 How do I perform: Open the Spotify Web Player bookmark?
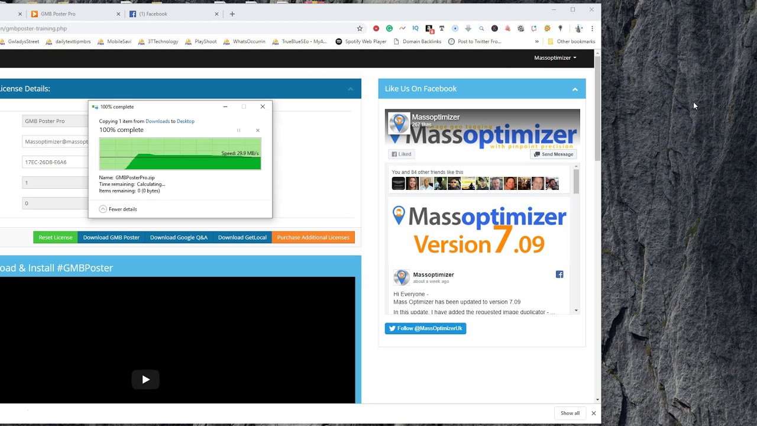(361, 41)
